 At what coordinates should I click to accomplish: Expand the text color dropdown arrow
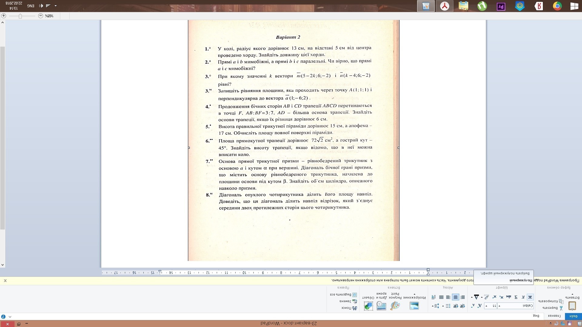pos(472,297)
